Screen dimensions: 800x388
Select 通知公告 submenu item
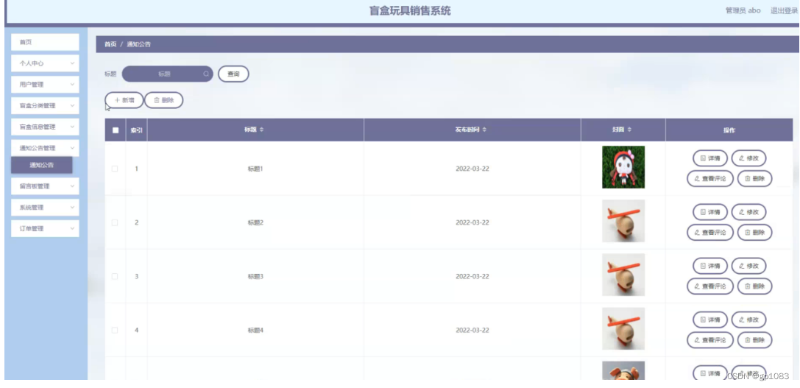click(x=42, y=165)
